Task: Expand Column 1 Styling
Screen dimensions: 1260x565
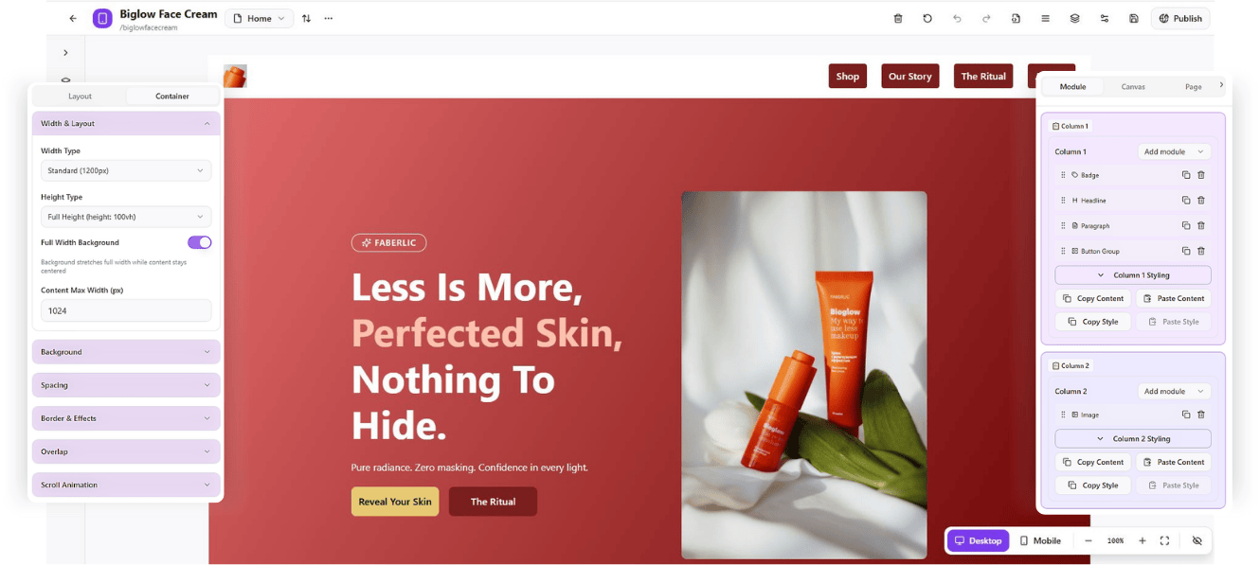Action: point(1133,275)
